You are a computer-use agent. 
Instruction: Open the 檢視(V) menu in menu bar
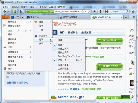24,7
